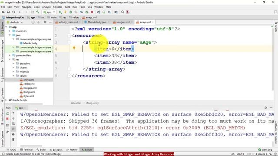The height and width of the screenshot is (156, 278).
Task: Toggle Scroll to End in Run console
Action: 13,129
